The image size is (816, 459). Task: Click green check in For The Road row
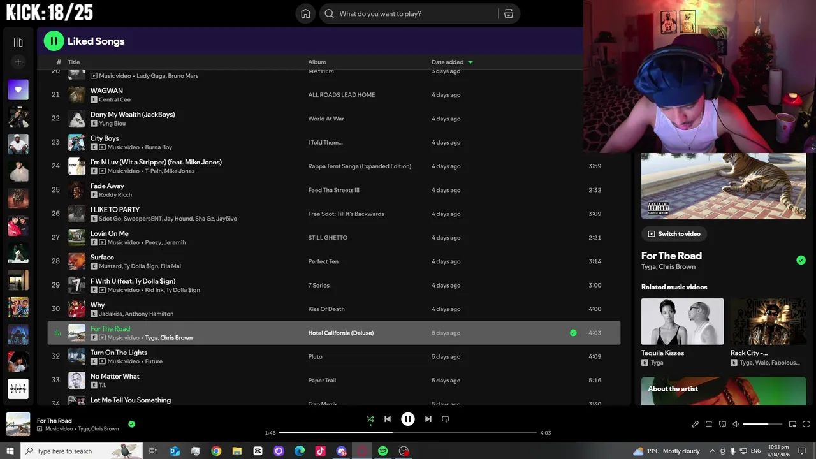coord(573,333)
